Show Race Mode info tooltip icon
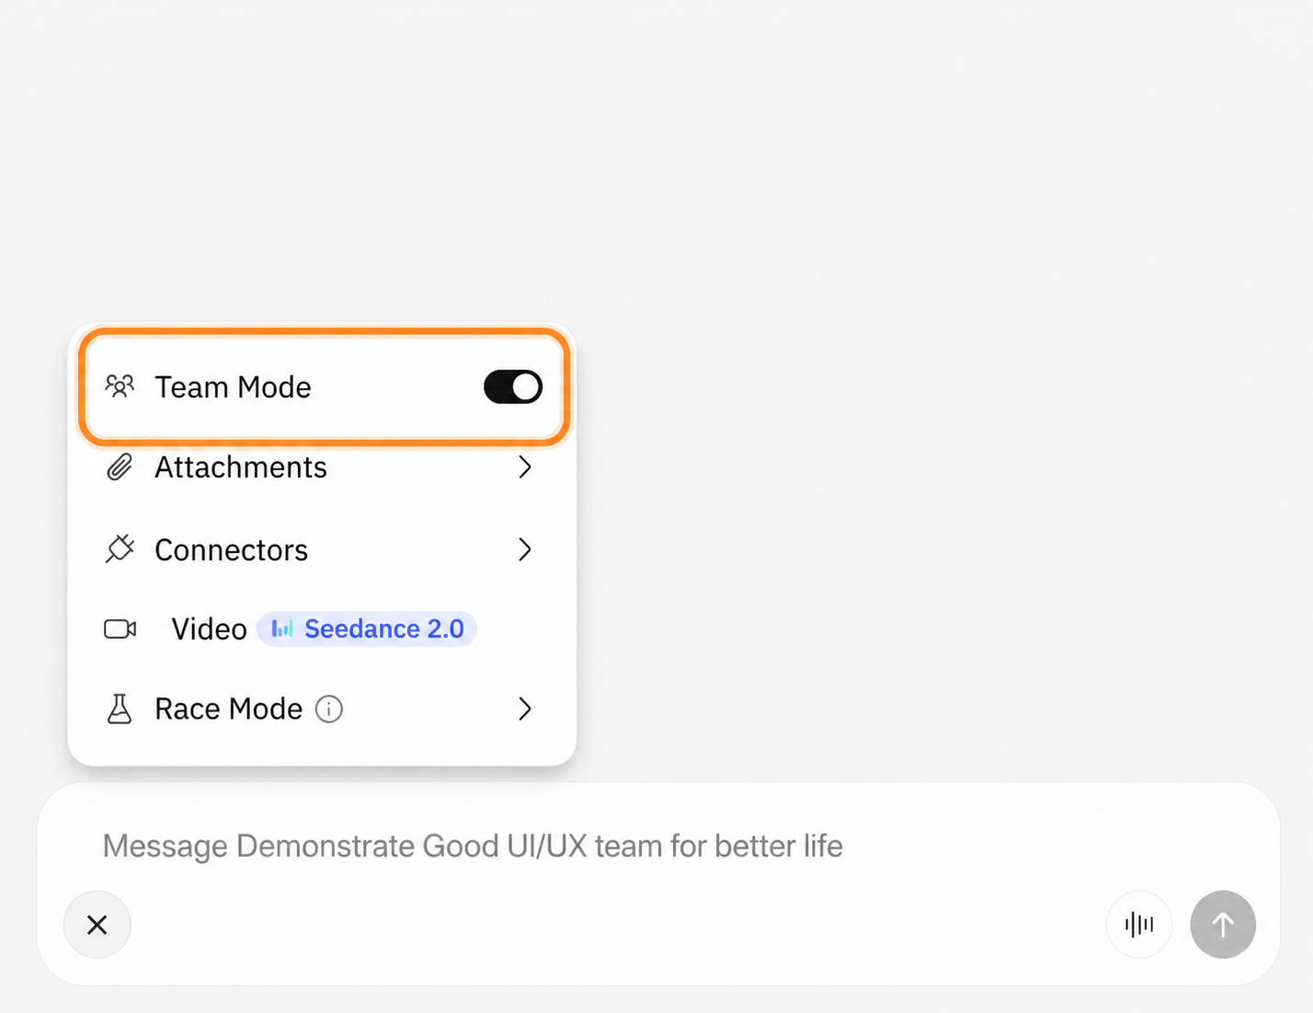Image resolution: width=1313 pixels, height=1013 pixels. tap(329, 709)
